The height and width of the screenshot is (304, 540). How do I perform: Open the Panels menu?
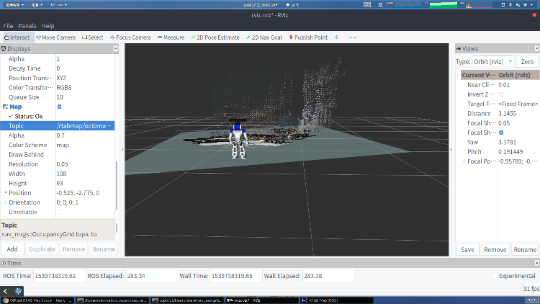click(27, 26)
